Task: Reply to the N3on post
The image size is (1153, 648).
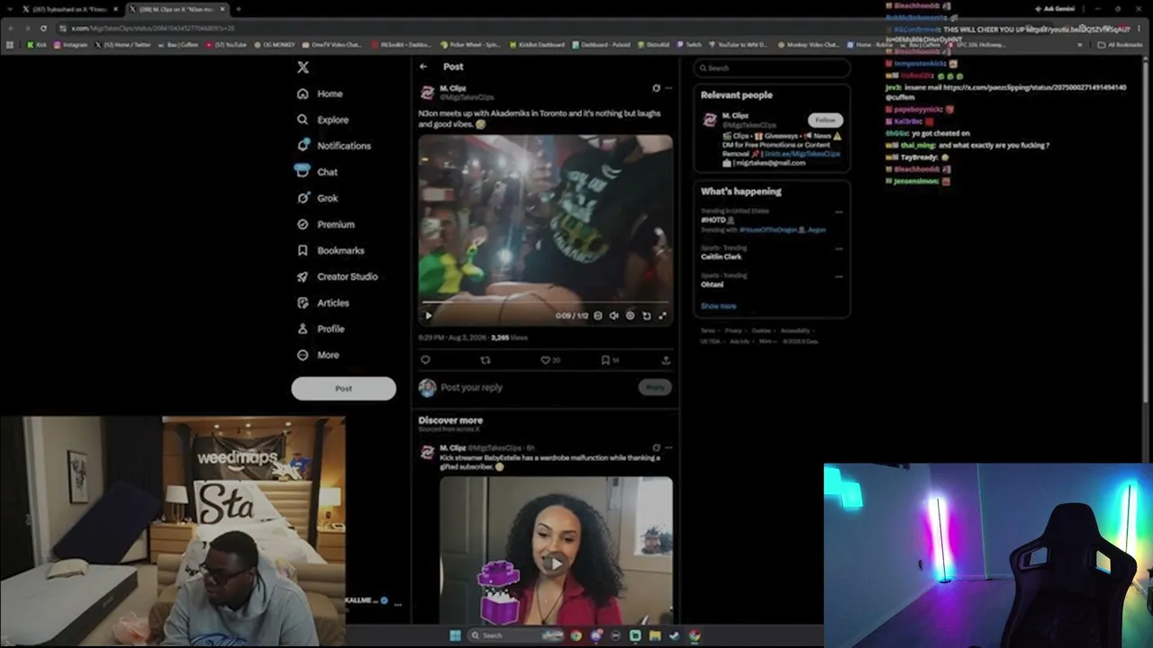Action: point(425,360)
